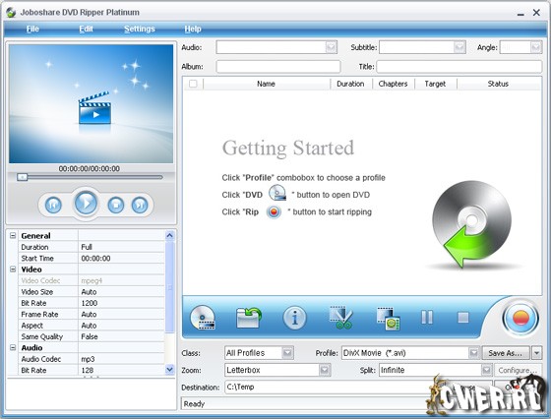Stop the preview playback
The height and width of the screenshot is (419, 551).
(116, 205)
